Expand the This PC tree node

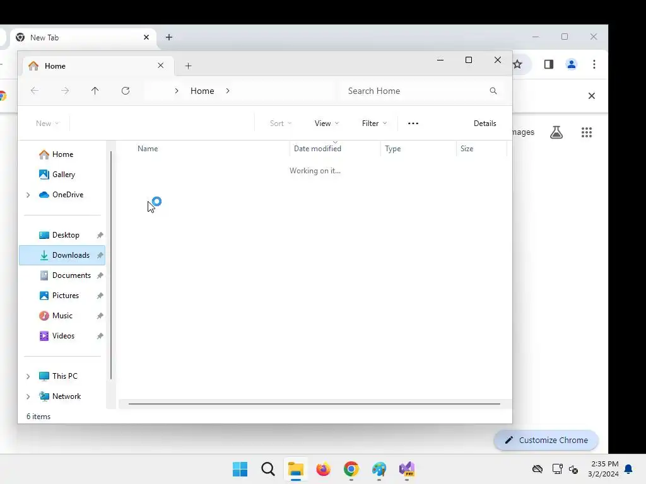[28, 376]
